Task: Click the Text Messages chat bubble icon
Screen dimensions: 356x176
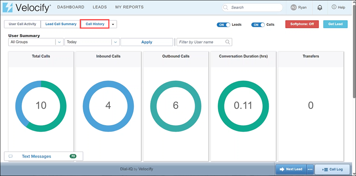Action: point(10,156)
